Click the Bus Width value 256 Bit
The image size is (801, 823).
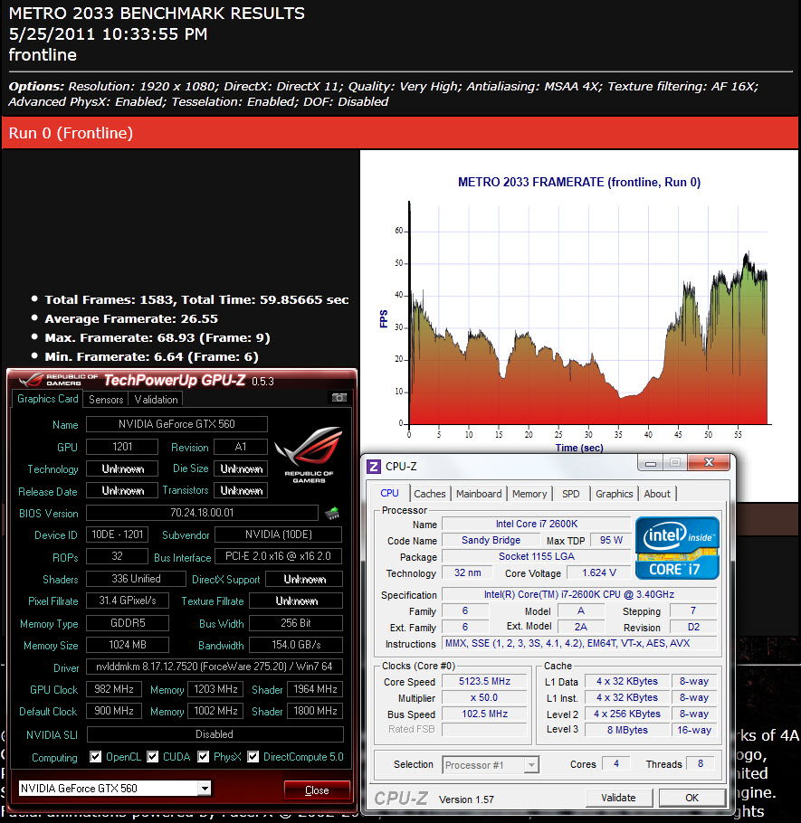click(296, 623)
